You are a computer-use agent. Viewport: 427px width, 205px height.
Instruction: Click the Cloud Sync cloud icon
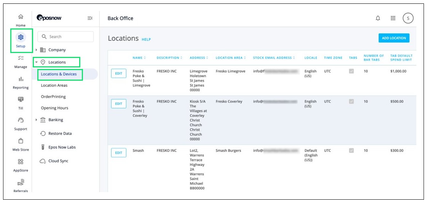pos(43,161)
